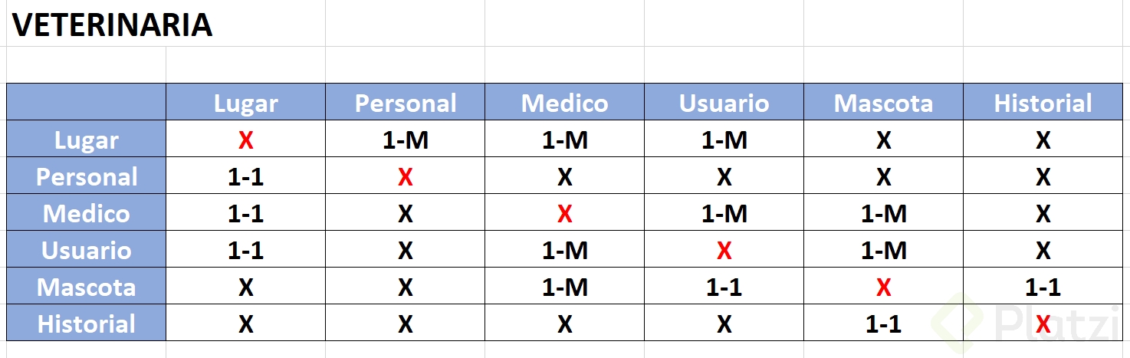1130x358 pixels.
Task: Select the red X in the Medico row
Action: click(564, 214)
